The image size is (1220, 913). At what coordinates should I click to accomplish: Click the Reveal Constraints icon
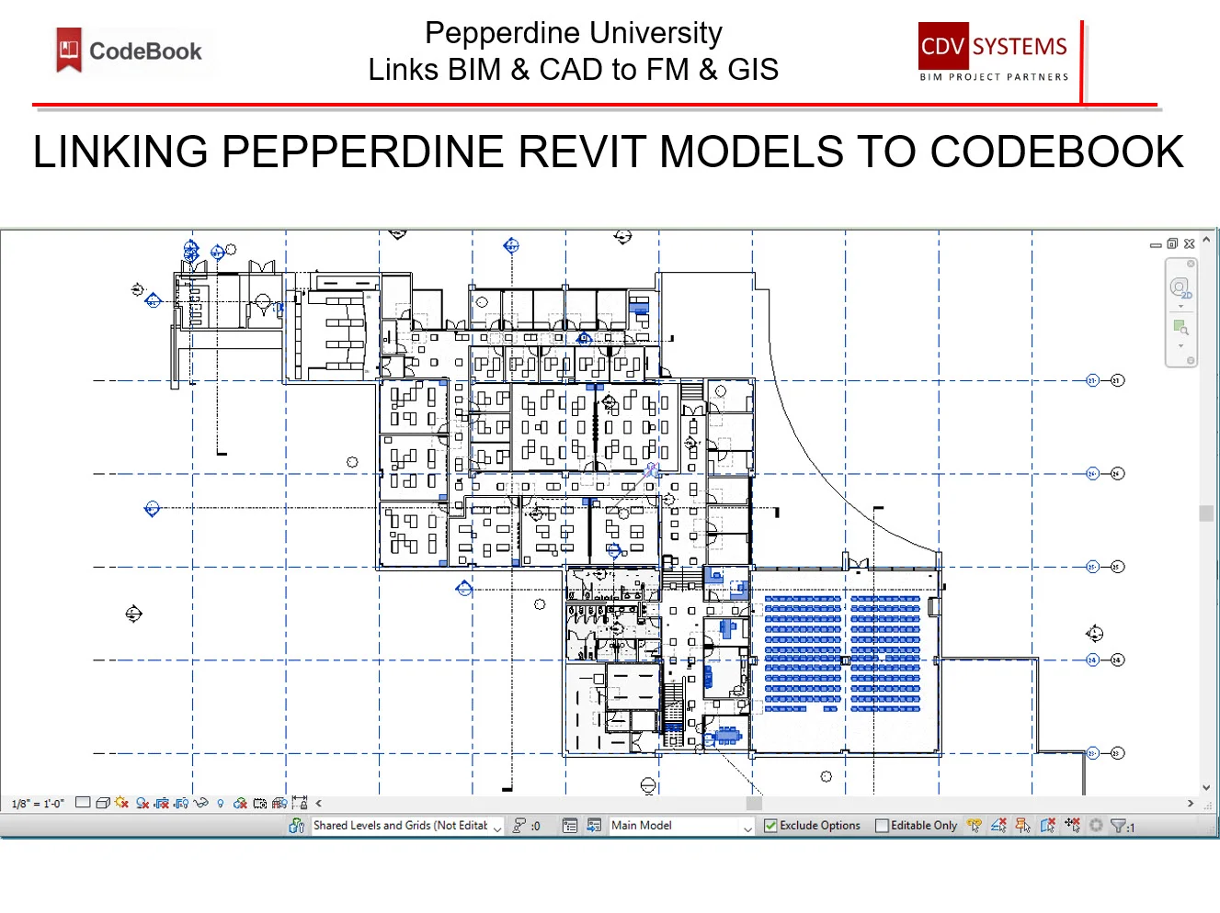point(300,802)
